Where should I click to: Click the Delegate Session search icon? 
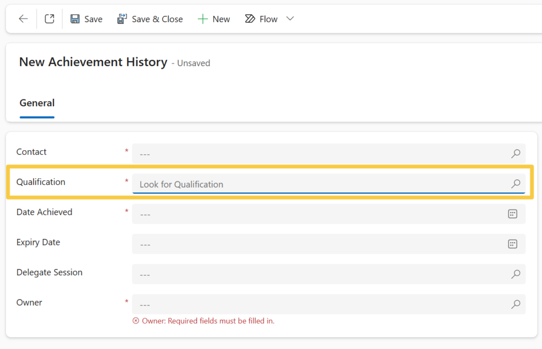click(515, 274)
